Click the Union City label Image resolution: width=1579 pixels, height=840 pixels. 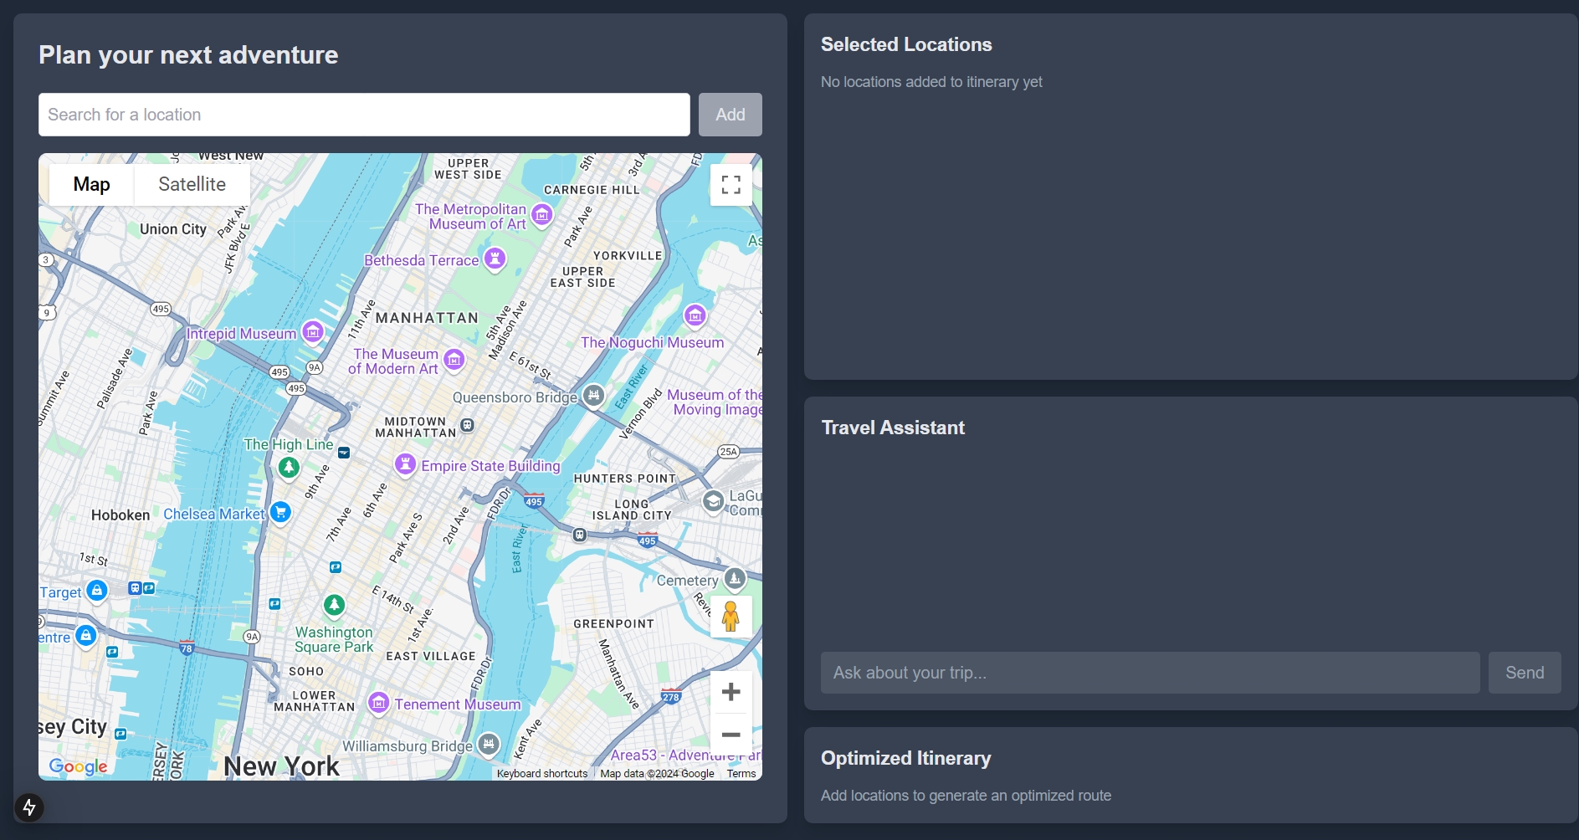(x=173, y=229)
